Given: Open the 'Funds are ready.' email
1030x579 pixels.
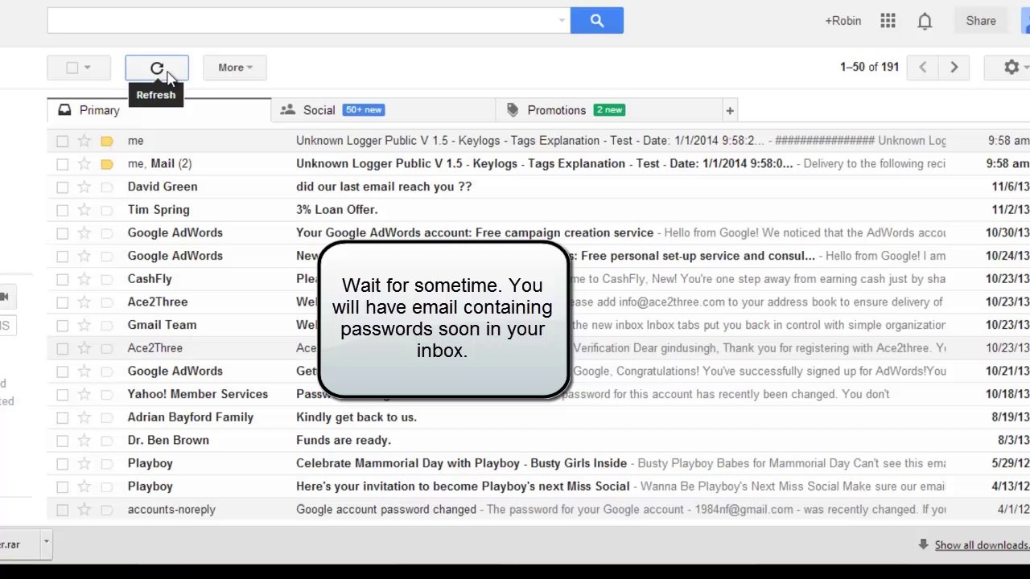Looking at the screenshot, I should point(344,441).
